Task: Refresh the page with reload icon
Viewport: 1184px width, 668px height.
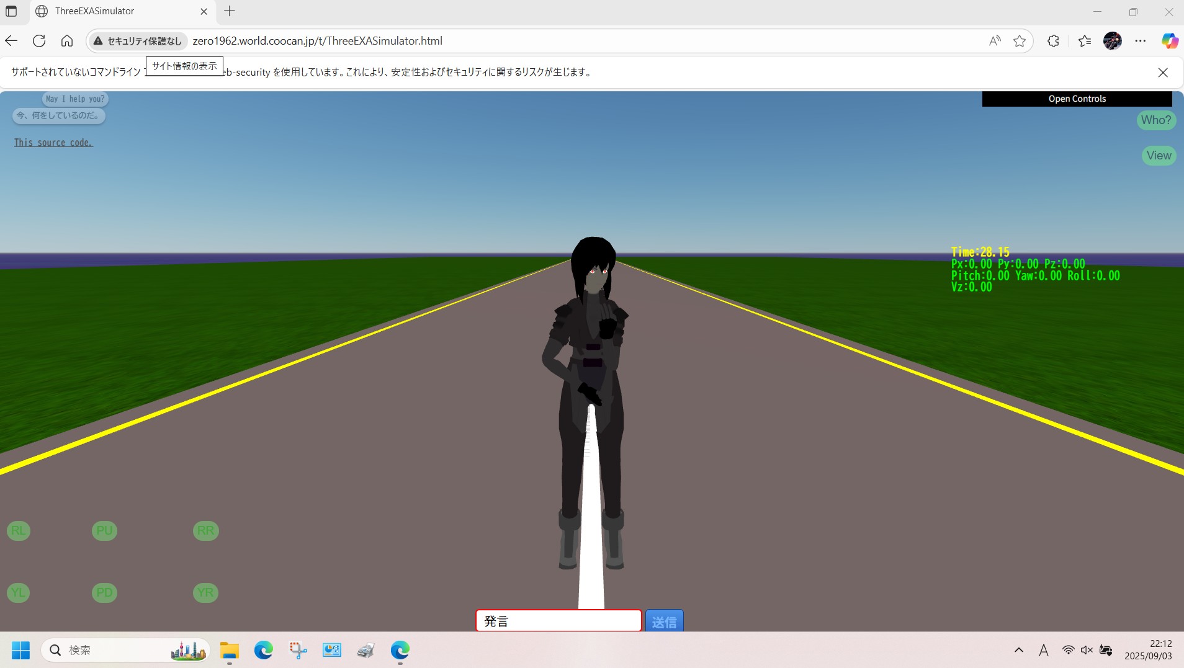Action: 39,41
